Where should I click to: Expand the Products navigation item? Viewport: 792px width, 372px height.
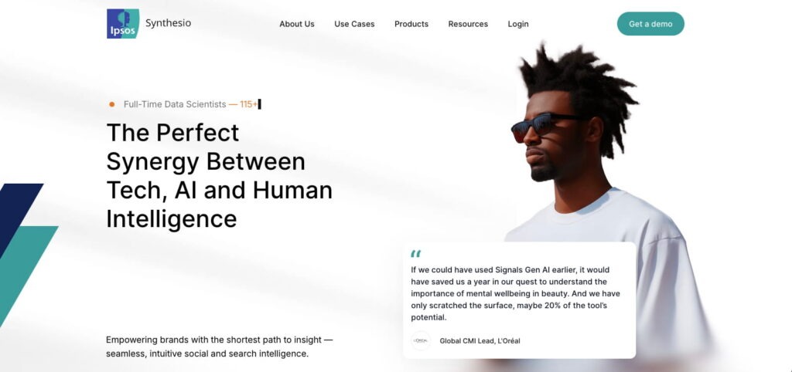tap(411, 24)
